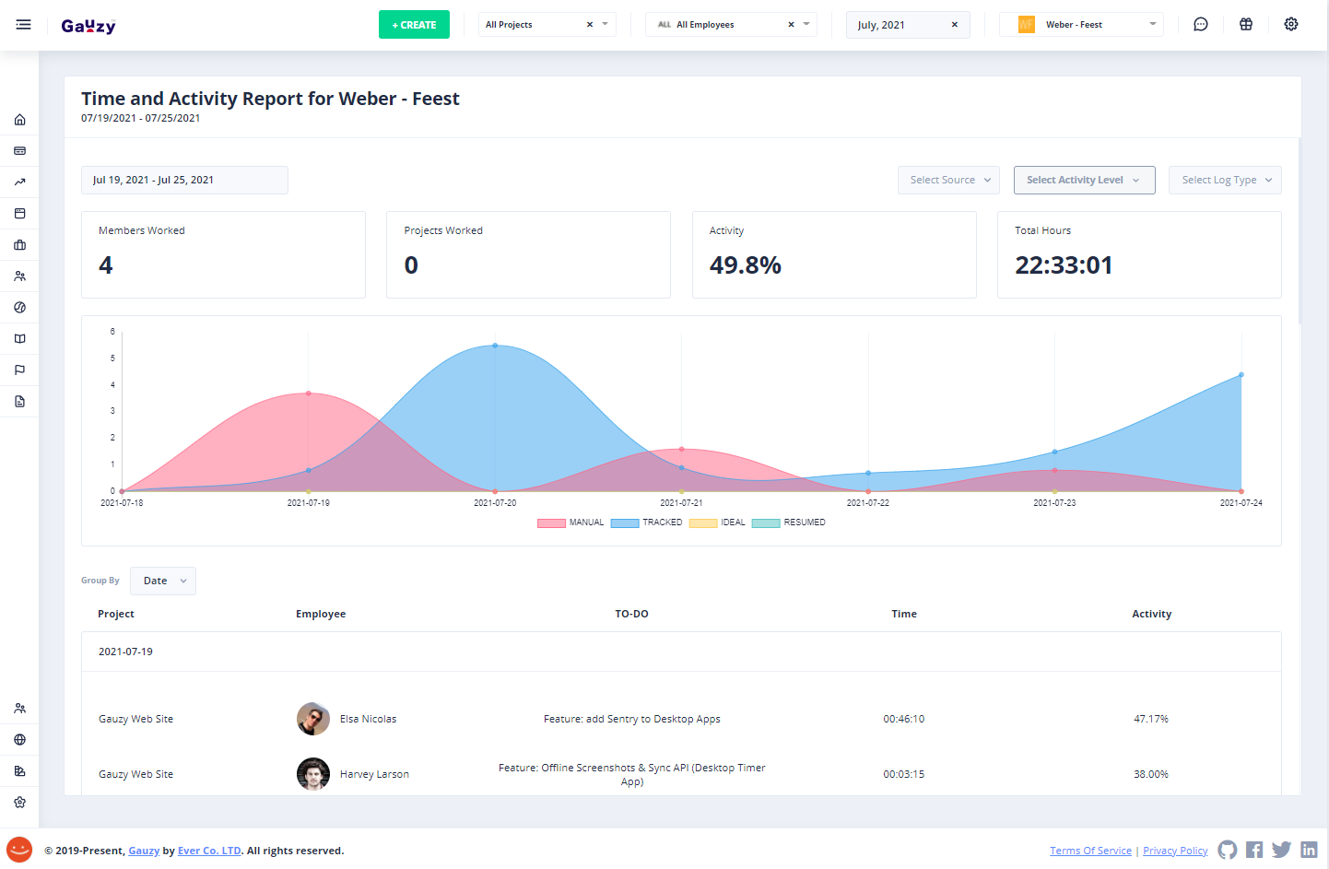Click the LinkedIn icon in the footer
Viewport: 1329px width, 869px height.
(x=1309, y=850)
